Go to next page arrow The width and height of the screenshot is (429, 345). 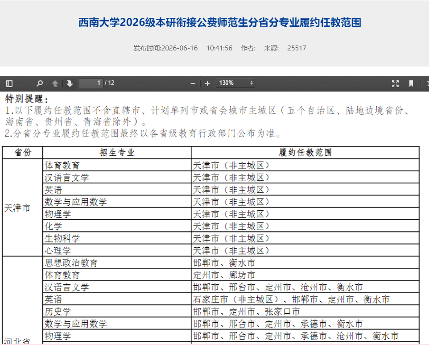click(70, 83)
